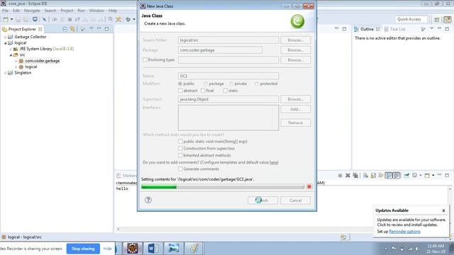Open the Edit menu

(16, 11)
